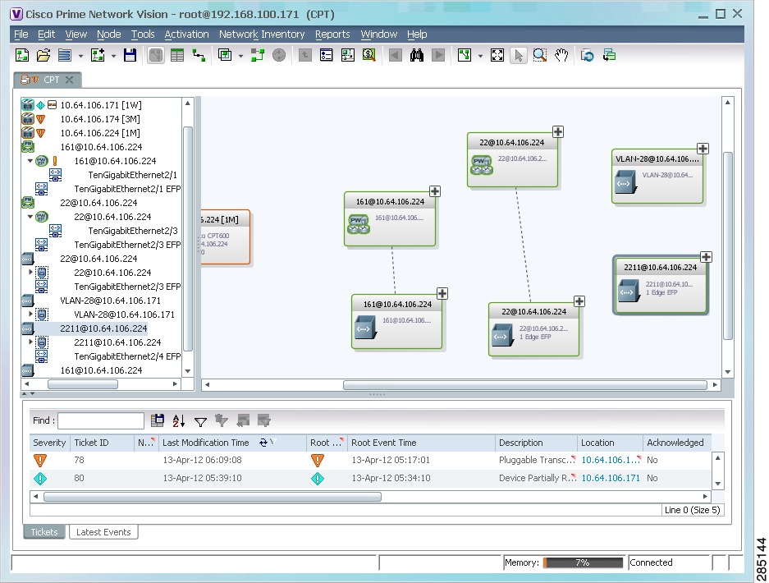Open the layout dropdown arrow

coord(480,56)
